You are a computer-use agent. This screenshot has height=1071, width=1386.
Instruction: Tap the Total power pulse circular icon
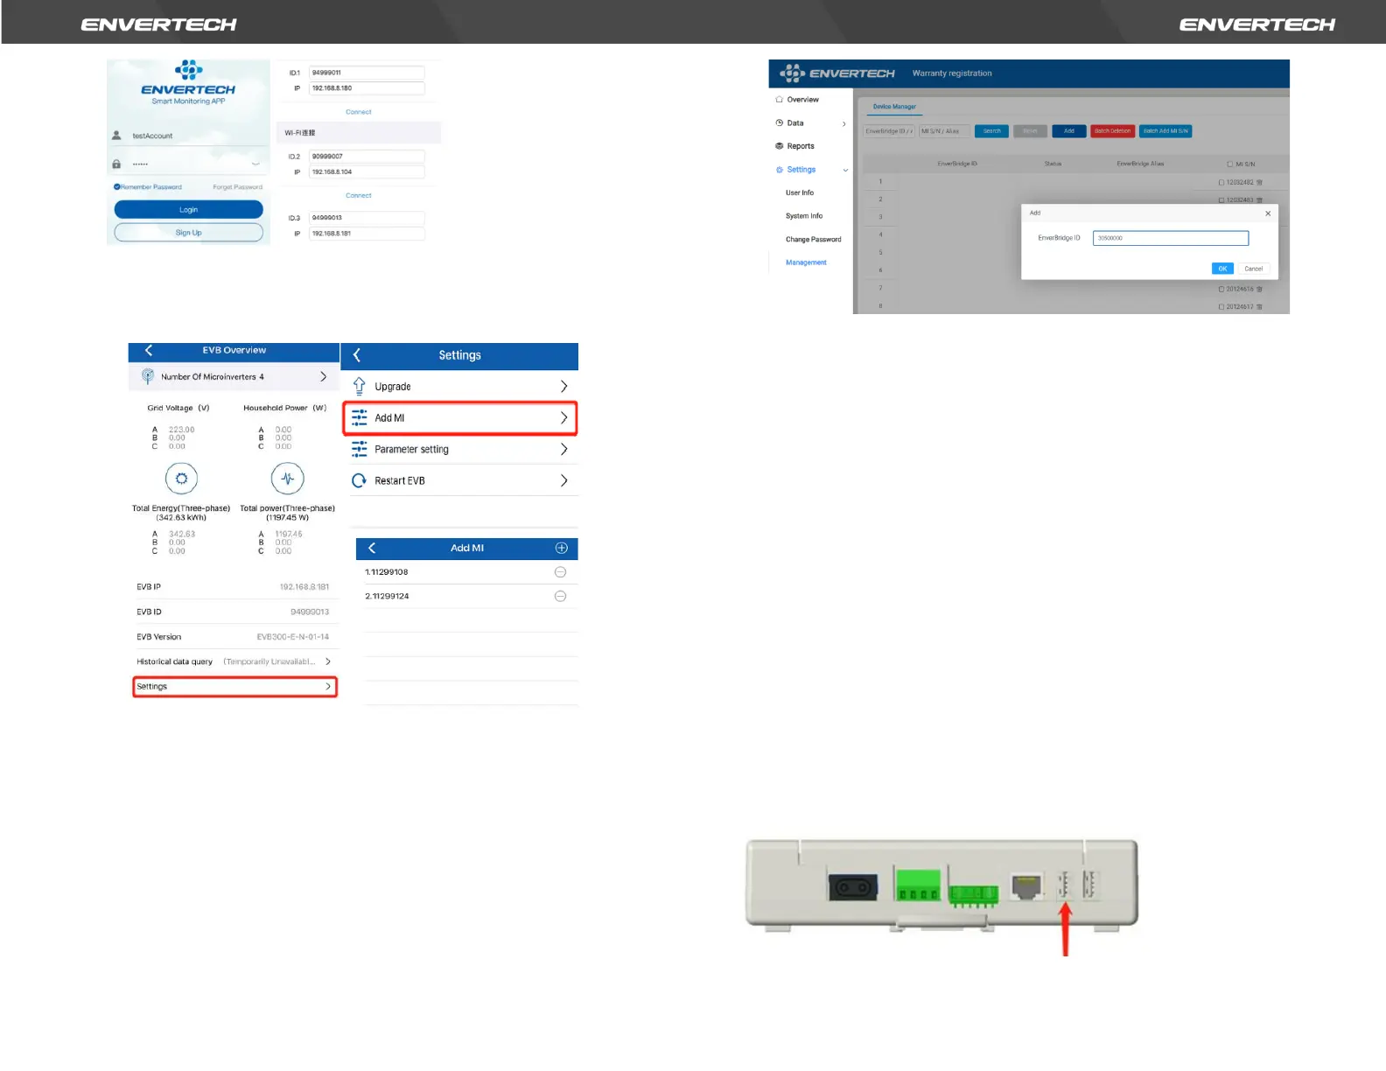click(288, 479)
